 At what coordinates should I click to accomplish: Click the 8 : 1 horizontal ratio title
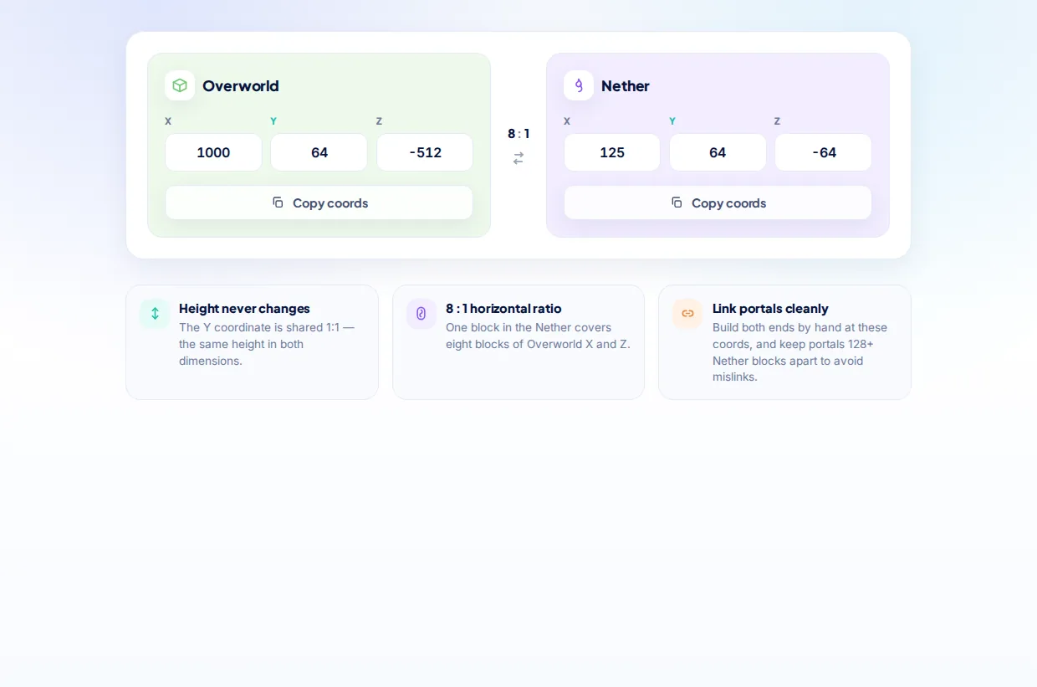click(503, 308)
